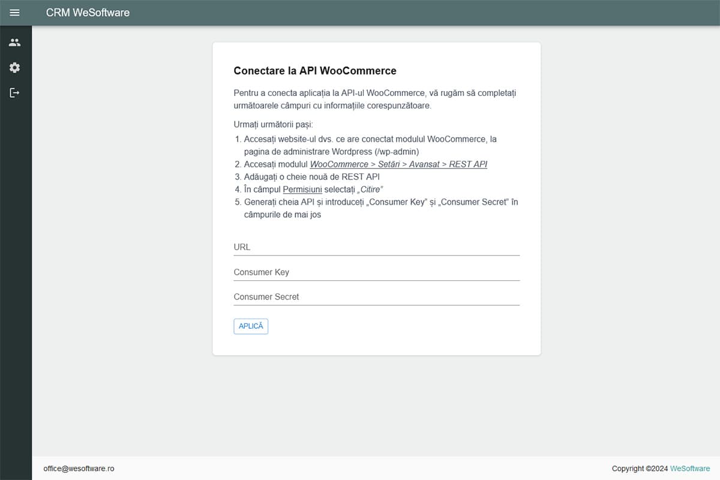Click the italic word Citire
Screen dimensions: 720x480
[x=371, y=190]
